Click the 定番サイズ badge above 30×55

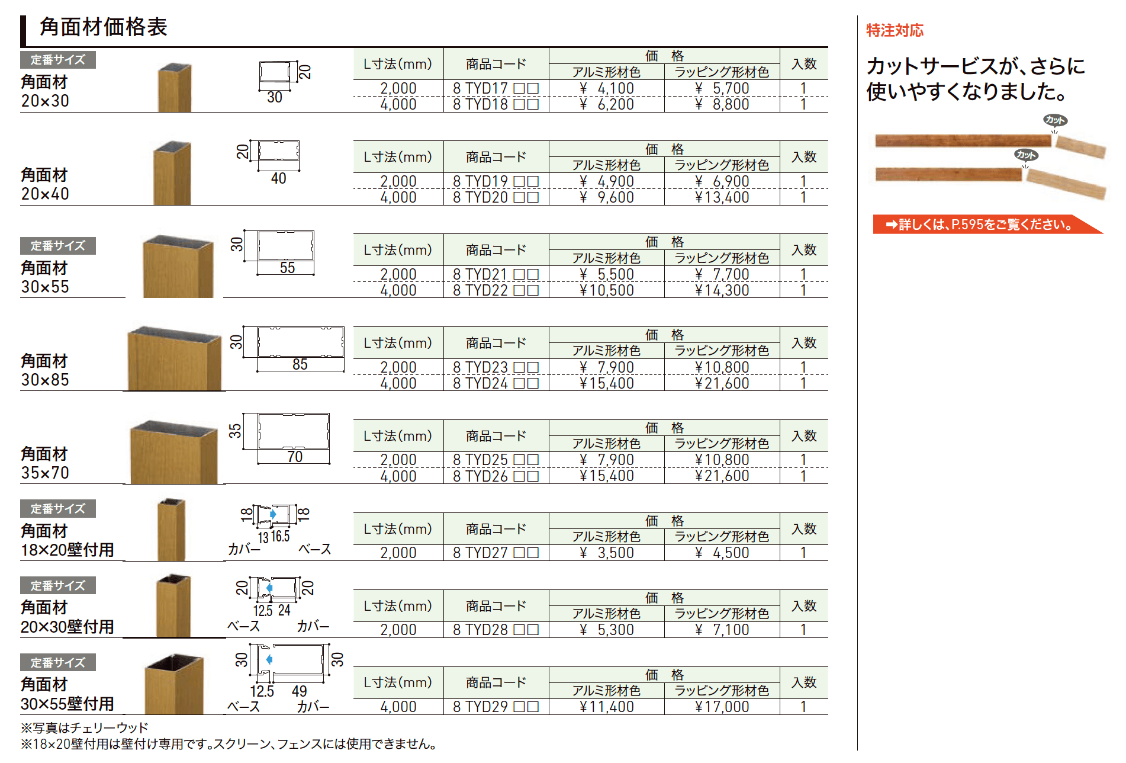58,246
